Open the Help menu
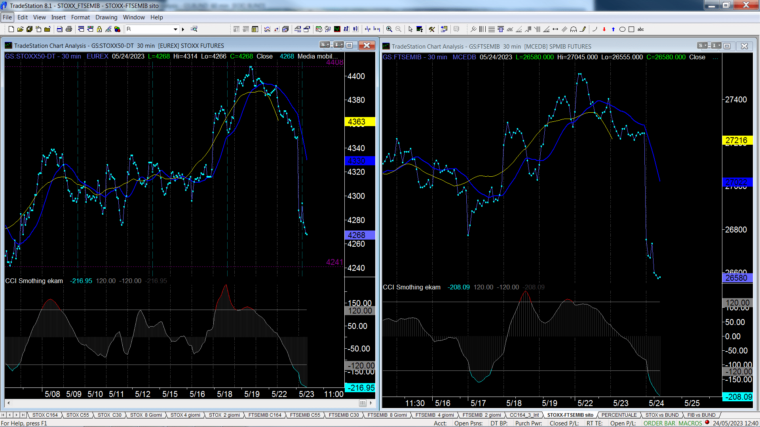The height and width of the screenshot is (427, 760). click(x=156, y=17)
